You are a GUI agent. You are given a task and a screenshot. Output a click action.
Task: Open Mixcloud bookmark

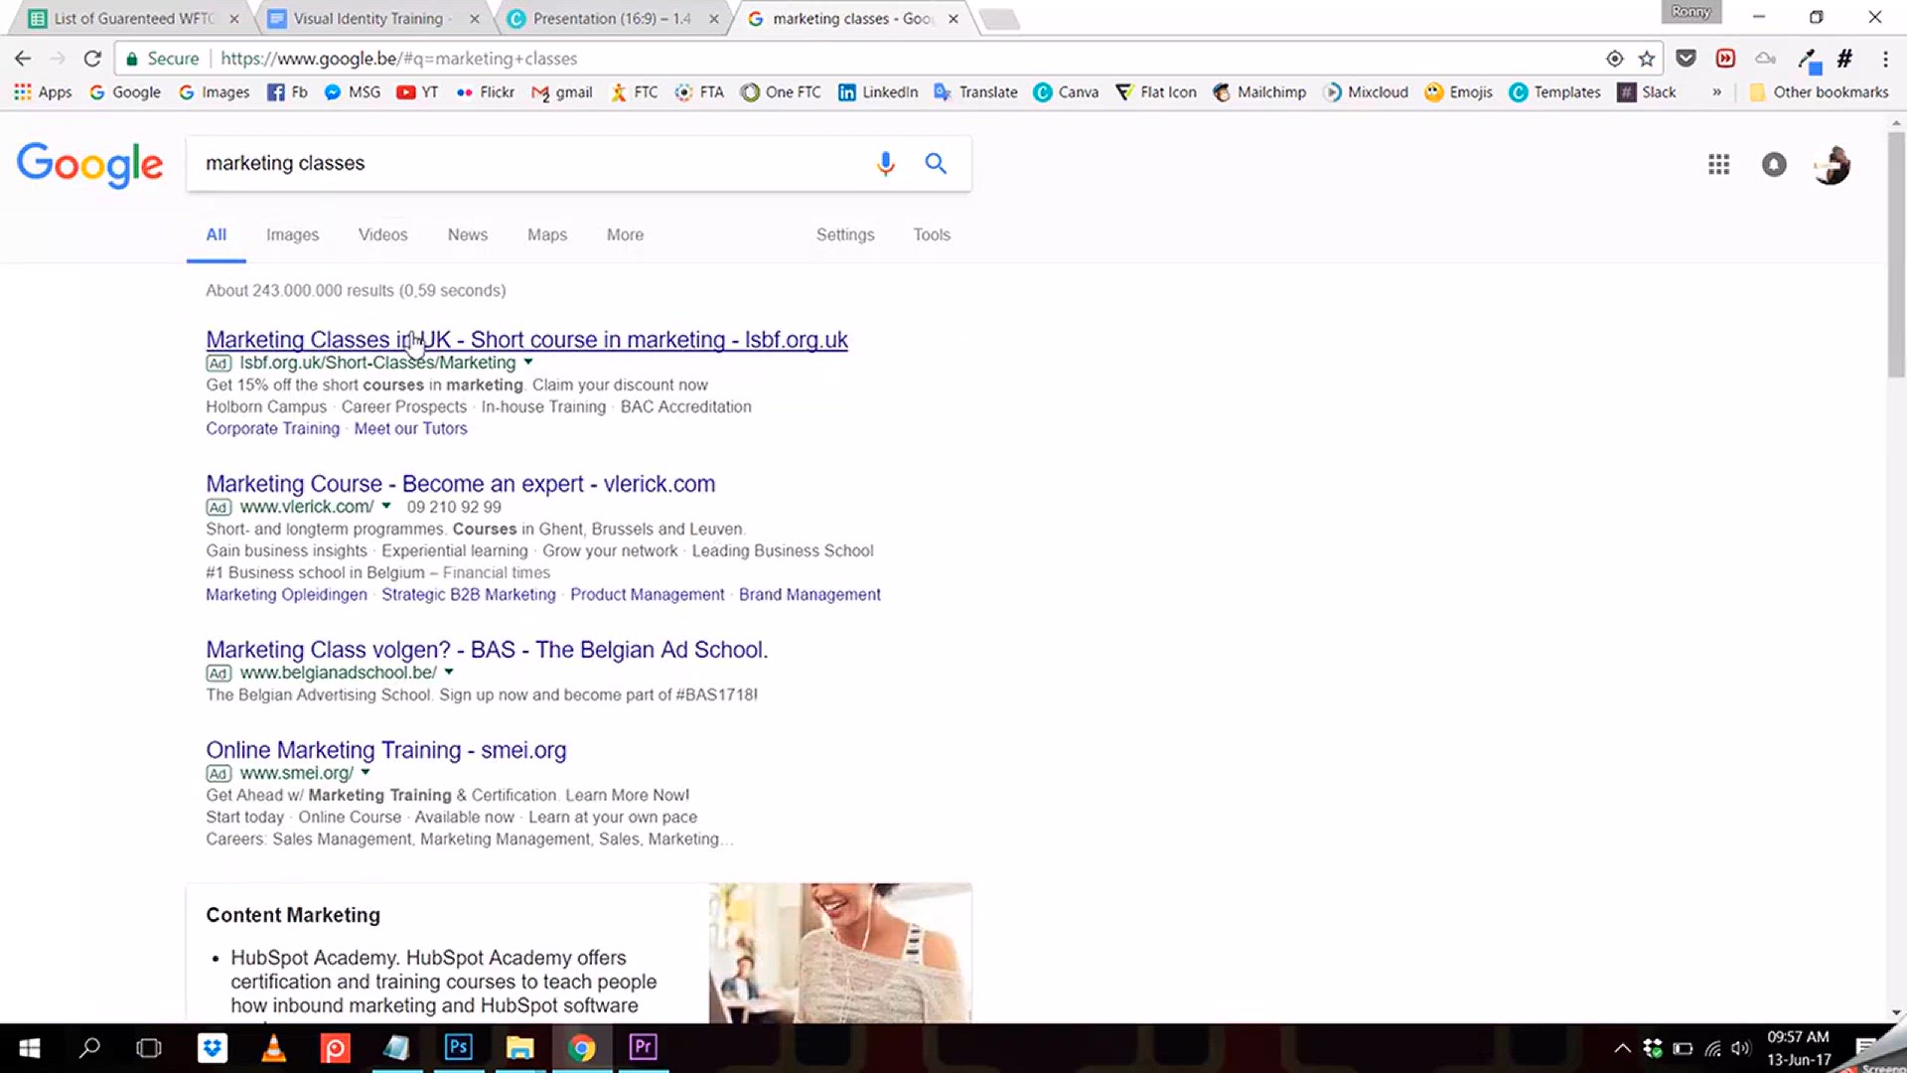point(1366,92)
